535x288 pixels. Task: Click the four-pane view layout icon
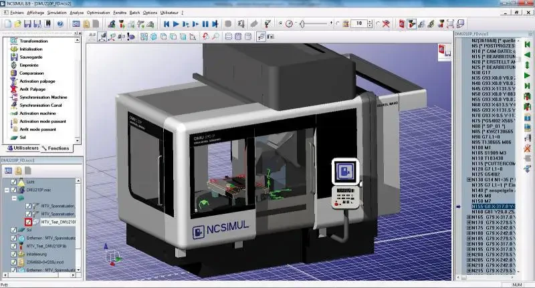[x=144, y=37]
